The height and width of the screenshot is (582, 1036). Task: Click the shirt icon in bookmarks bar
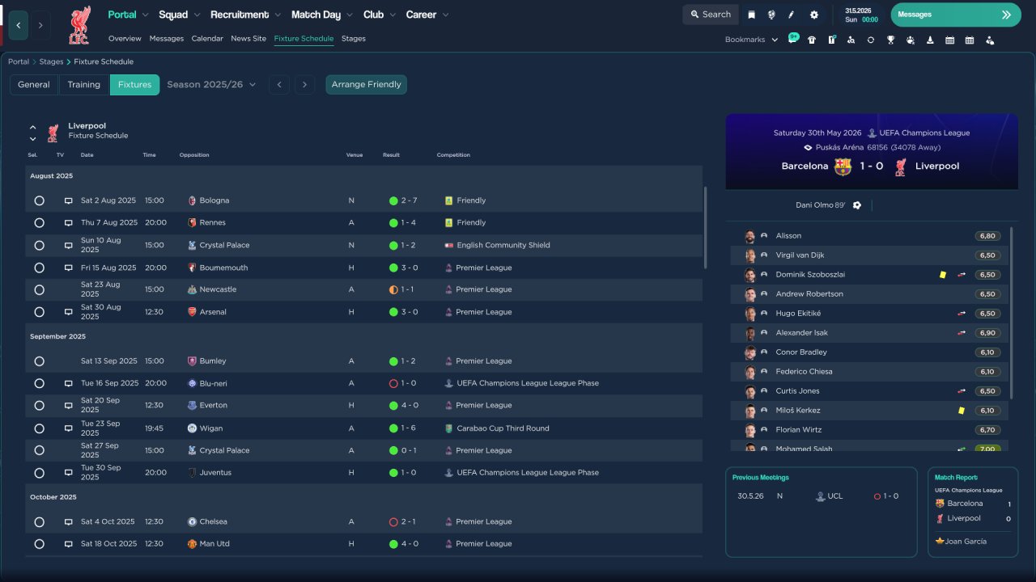(x=812, y=40)
